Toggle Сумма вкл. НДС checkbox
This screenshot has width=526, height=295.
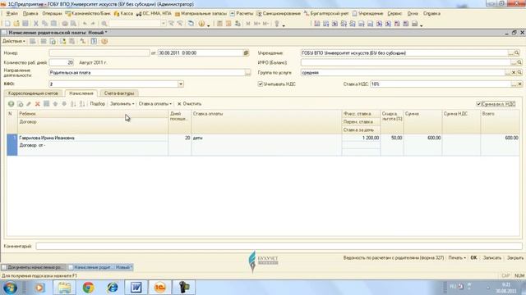pyautogui.click(x=478, y=104)
